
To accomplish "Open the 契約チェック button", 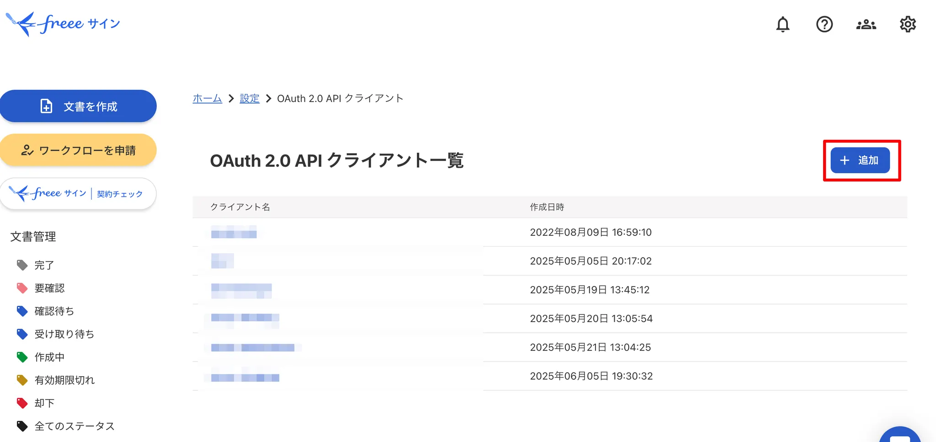I will (78, 194).
